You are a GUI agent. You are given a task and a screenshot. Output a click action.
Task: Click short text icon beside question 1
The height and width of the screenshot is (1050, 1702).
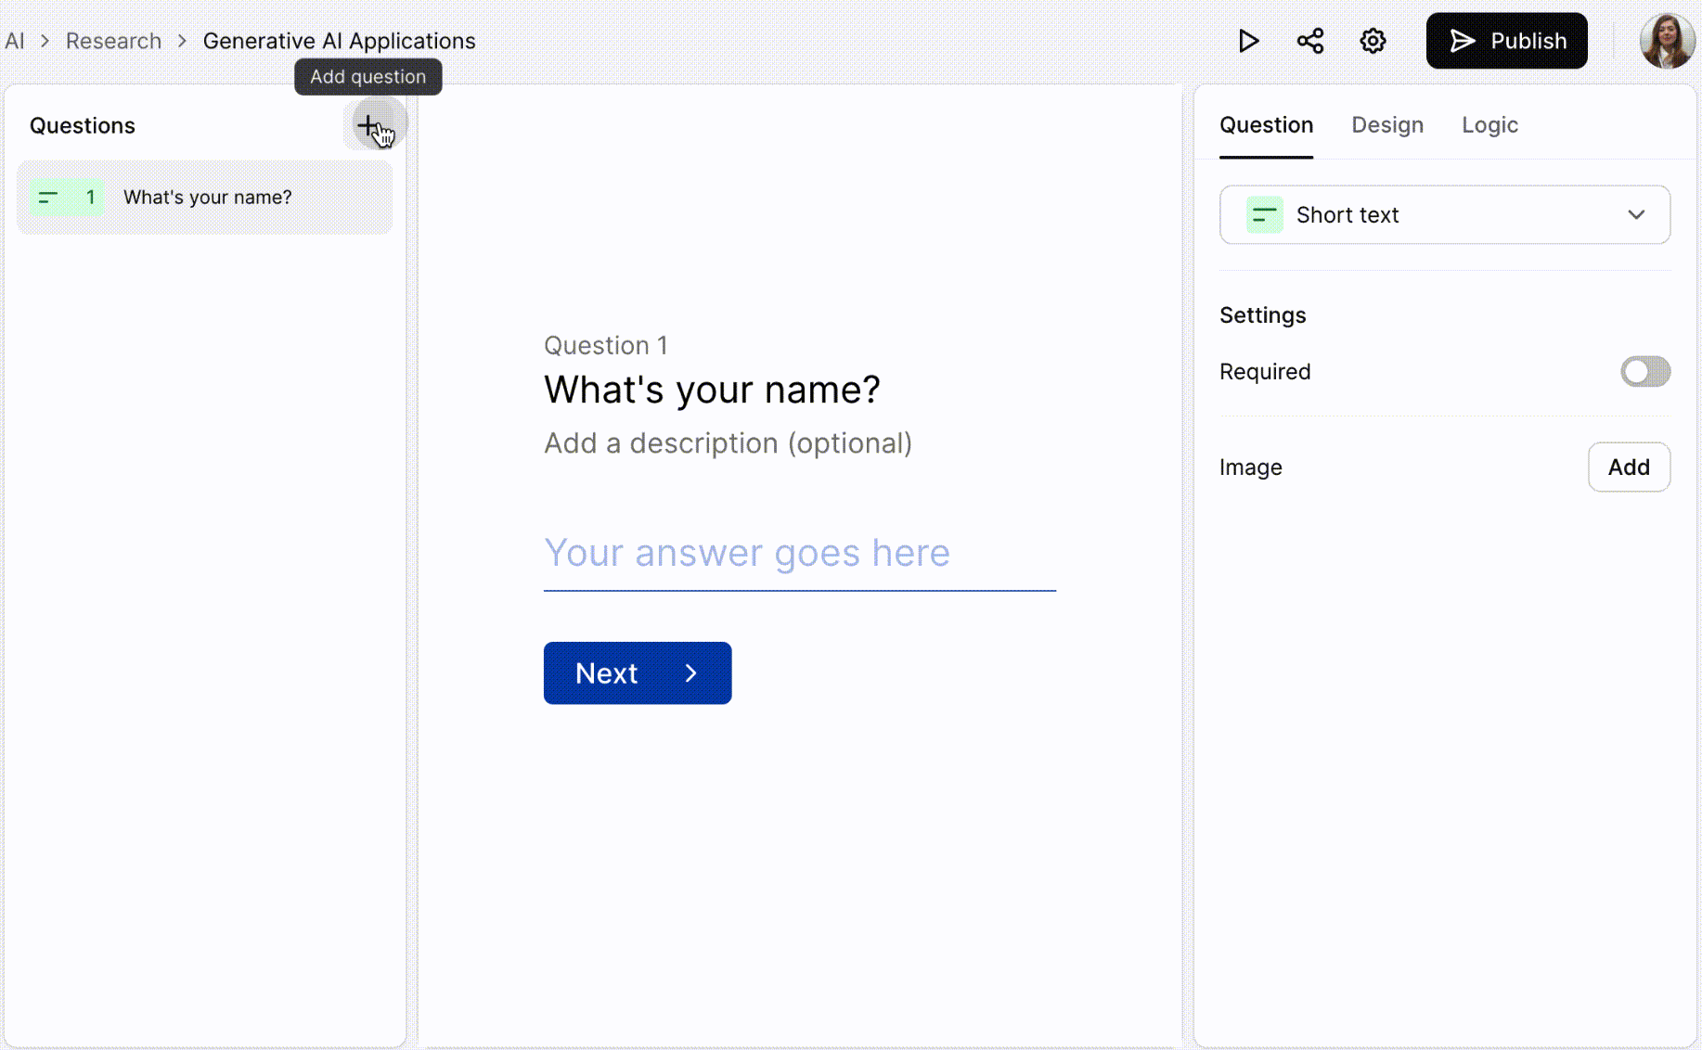[48, 198]
